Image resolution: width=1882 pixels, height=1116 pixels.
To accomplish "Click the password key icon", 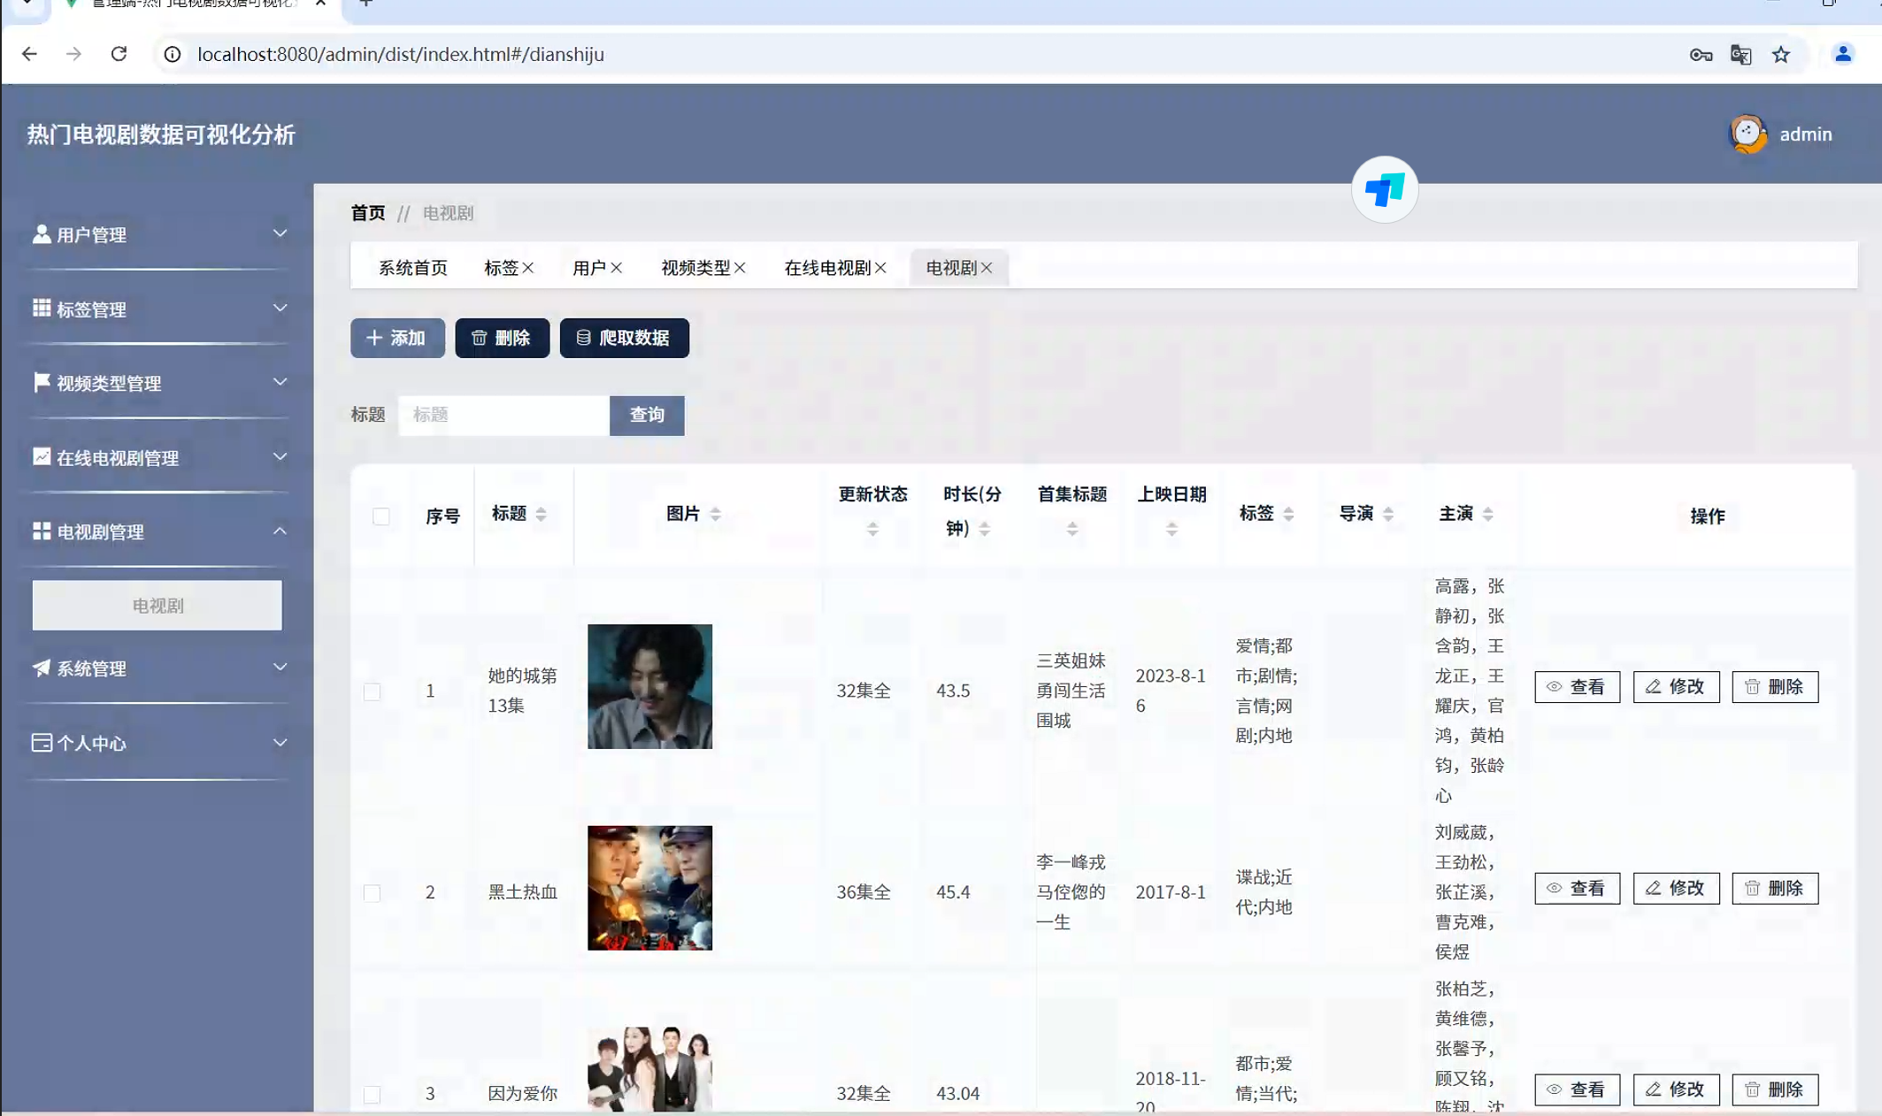I will [x=1700, y=55].
